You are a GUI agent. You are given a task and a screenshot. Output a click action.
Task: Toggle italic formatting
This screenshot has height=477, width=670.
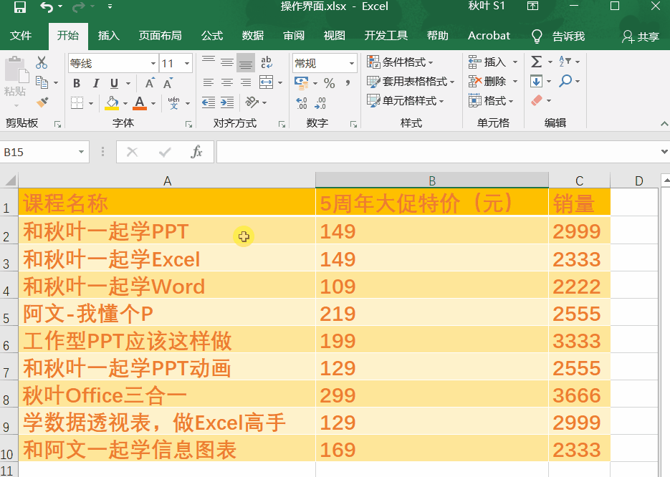[96, 83]
